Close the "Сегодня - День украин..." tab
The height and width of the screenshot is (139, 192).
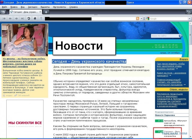tap(40, 12)
